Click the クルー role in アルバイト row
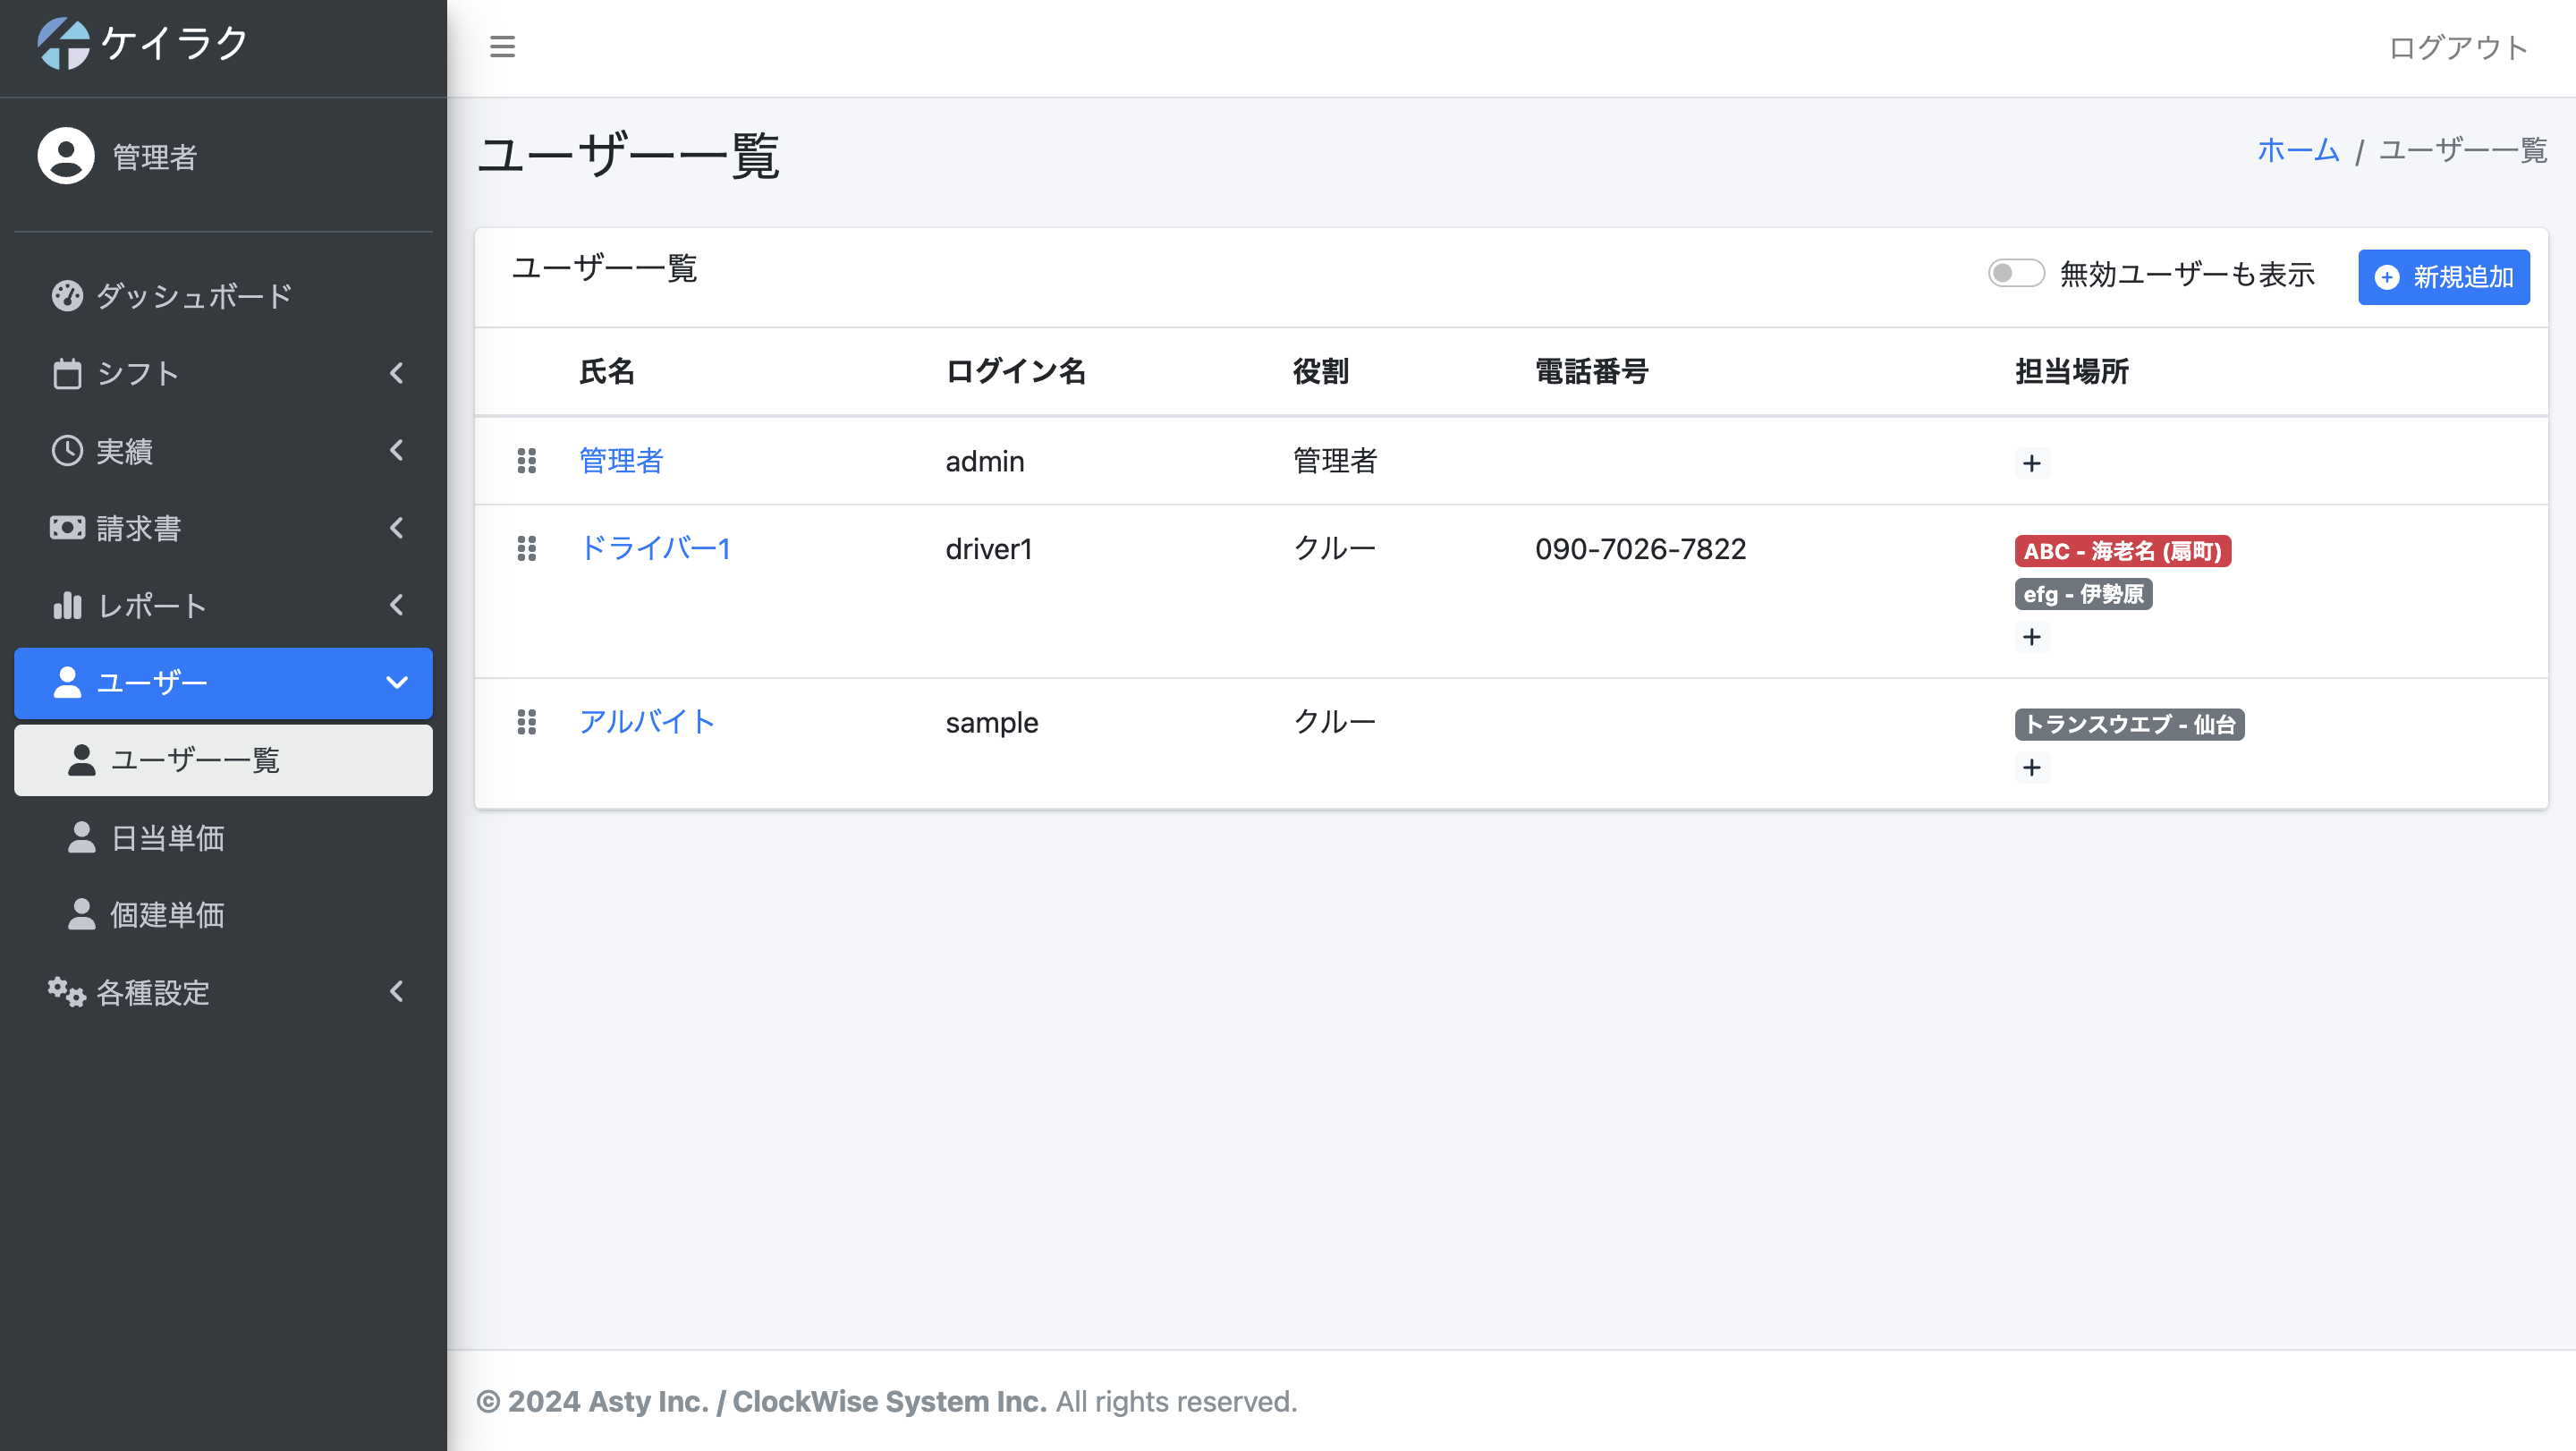 pos(1334,722)
